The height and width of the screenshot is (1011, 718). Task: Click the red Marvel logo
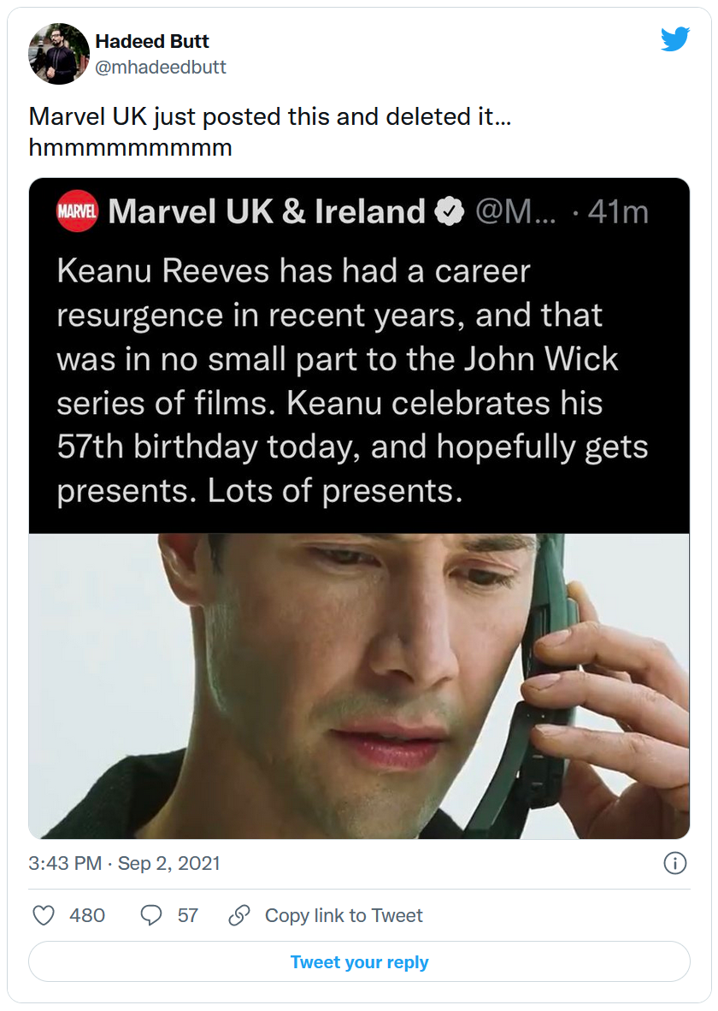click(78, 211)
